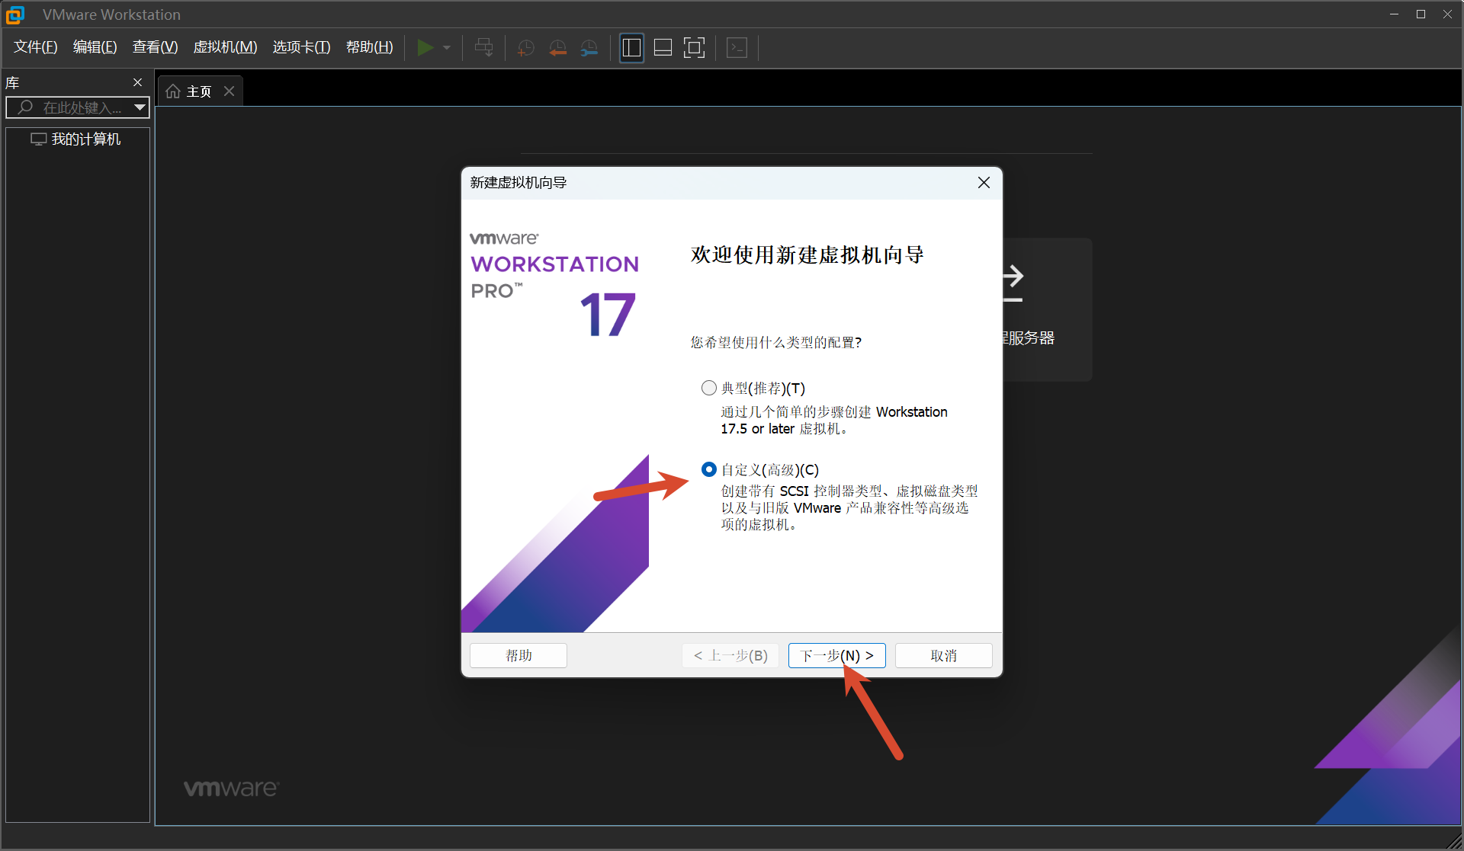Close the 新建虚拟机向导 dialog
Screen dimensions: 1464x851
pyautogui.click(x=984, y=183)
